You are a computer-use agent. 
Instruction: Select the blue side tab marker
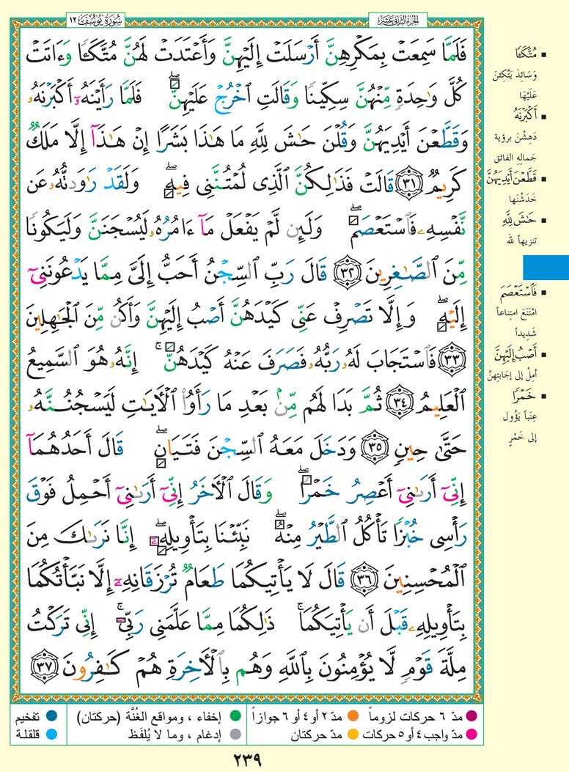546,266
